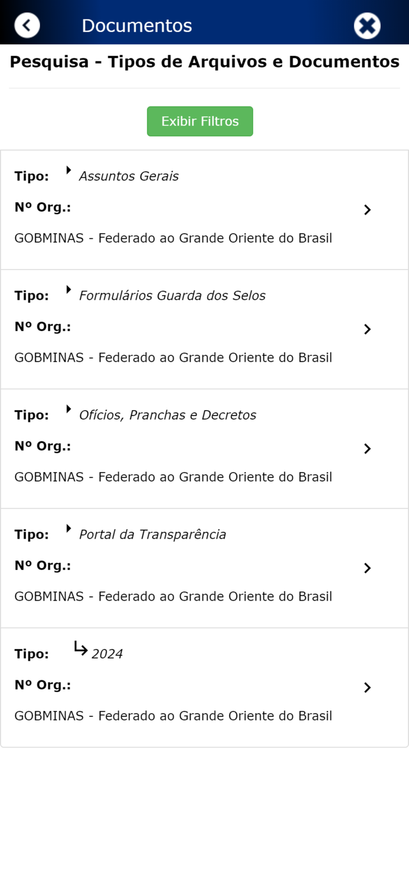The width and height of the screenshot is (409, 885).
Task: Open Portal da Transparência via chevron
Action: point(368,568)
